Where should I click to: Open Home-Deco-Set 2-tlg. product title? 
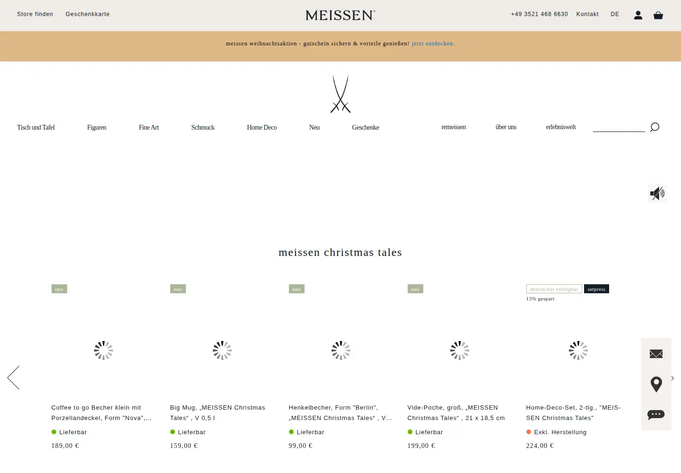pos(573,413)
